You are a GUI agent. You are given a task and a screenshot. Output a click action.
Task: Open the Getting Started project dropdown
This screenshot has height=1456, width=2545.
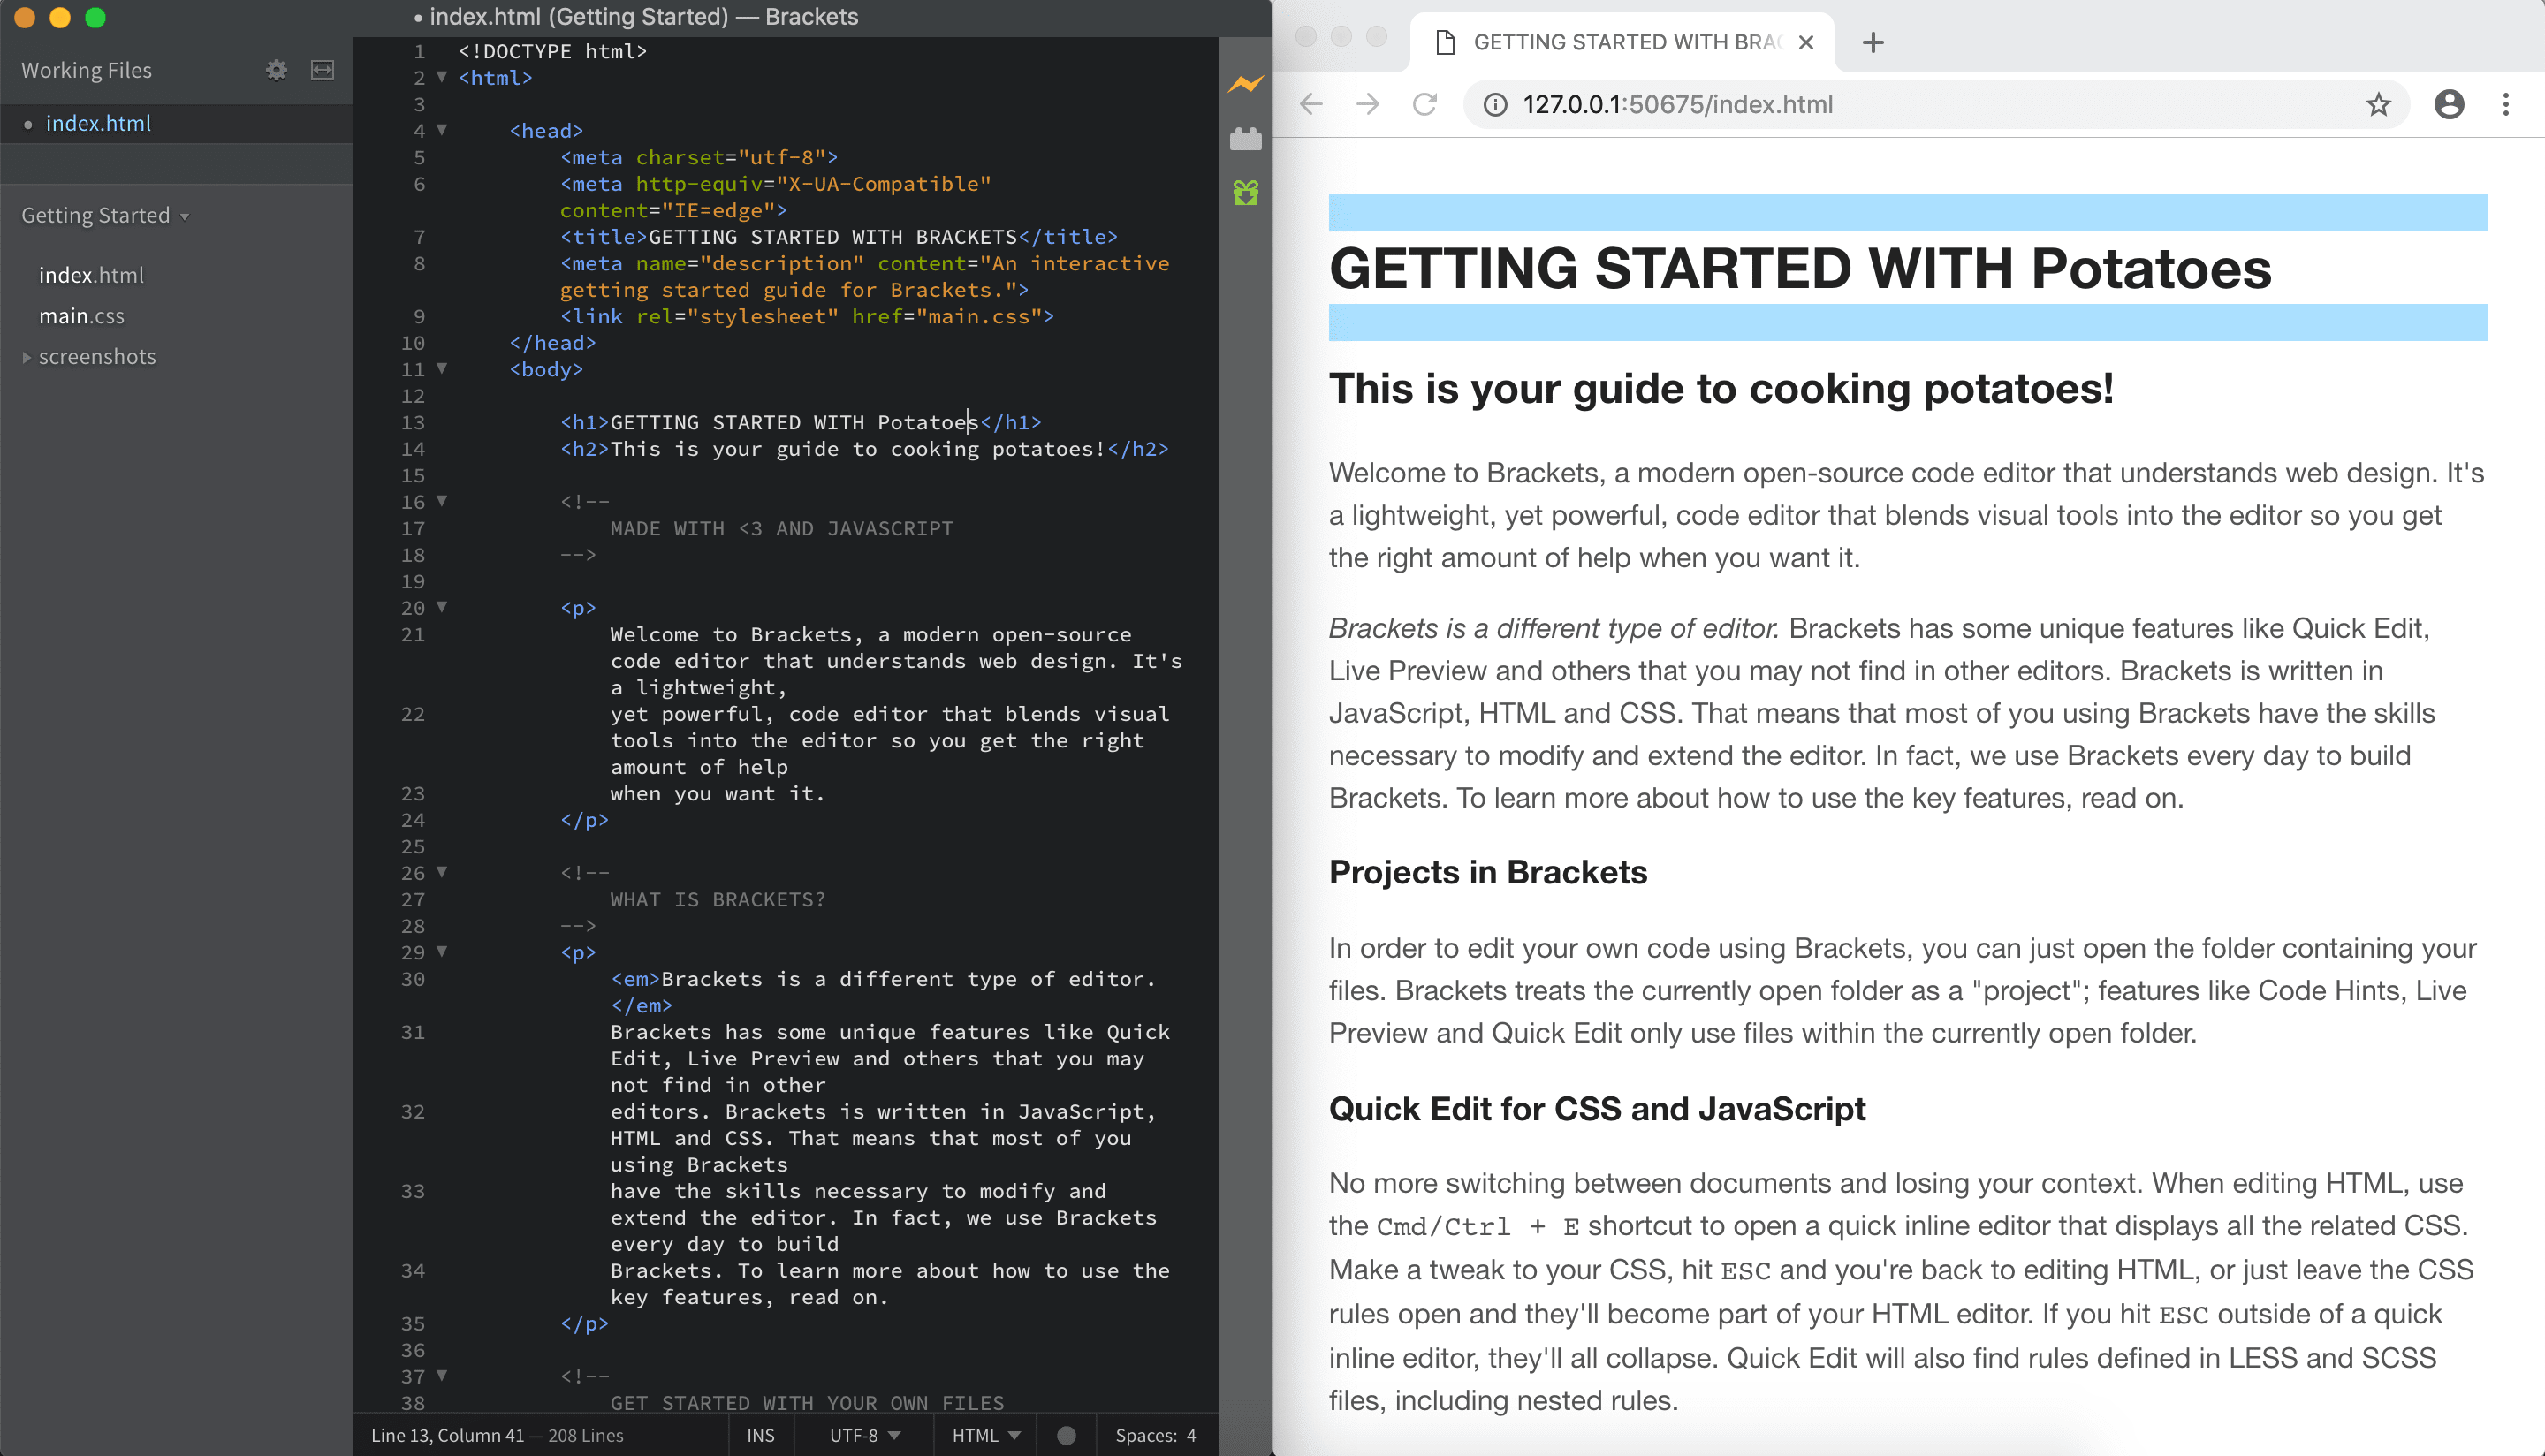pos(105,215)
